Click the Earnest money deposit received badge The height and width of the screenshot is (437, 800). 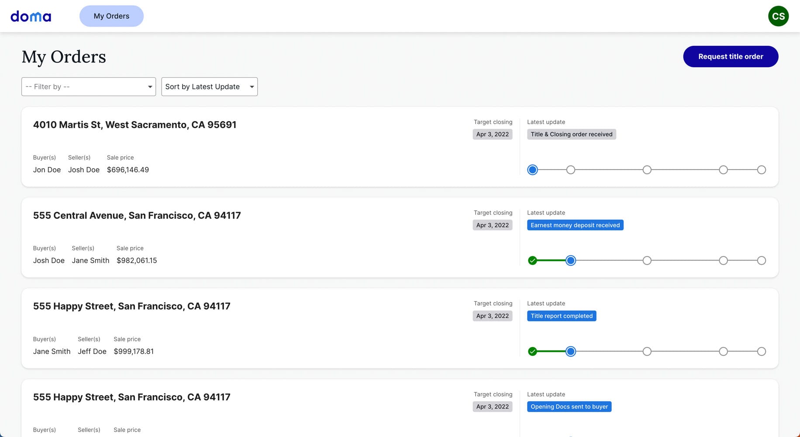pyautogui.click(x=575, y=225)
